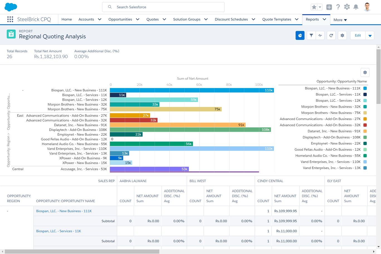Open the App Launcher grid icon
The width and height of the screenshot is (381, 254).
pos(10,19)
